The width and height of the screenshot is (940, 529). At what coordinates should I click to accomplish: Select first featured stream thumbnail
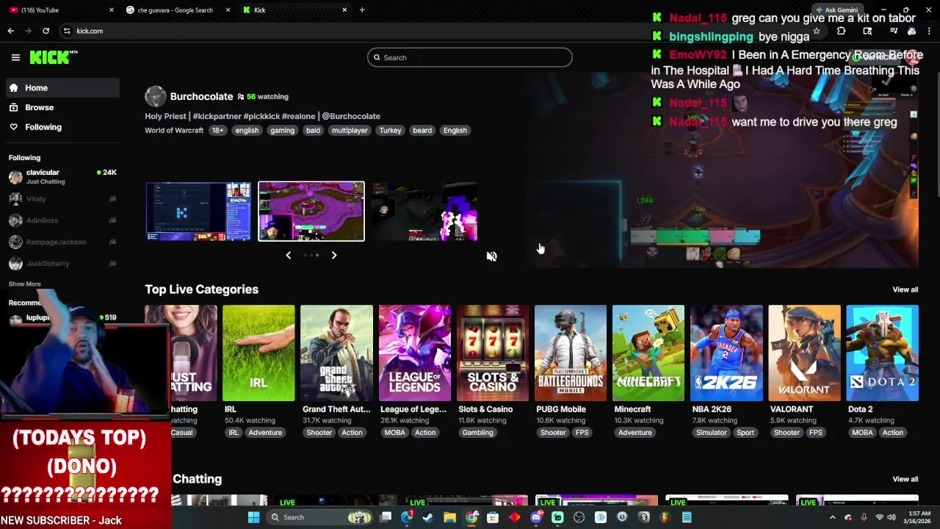point(198,211)
